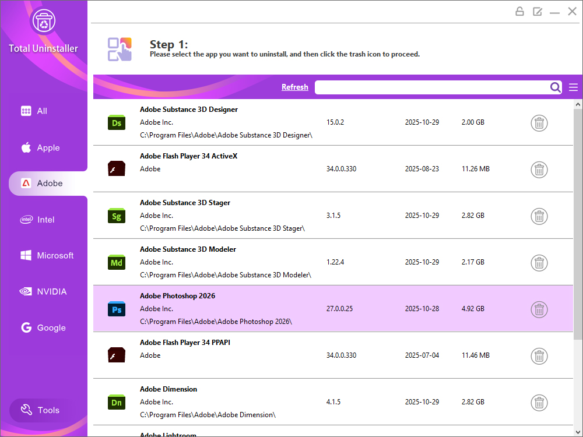Image resolution: width=583 pixels, height=437 pixels.
Task: Select Adobe Substance 3D Modeler title text
Action: tap(188, 249)
